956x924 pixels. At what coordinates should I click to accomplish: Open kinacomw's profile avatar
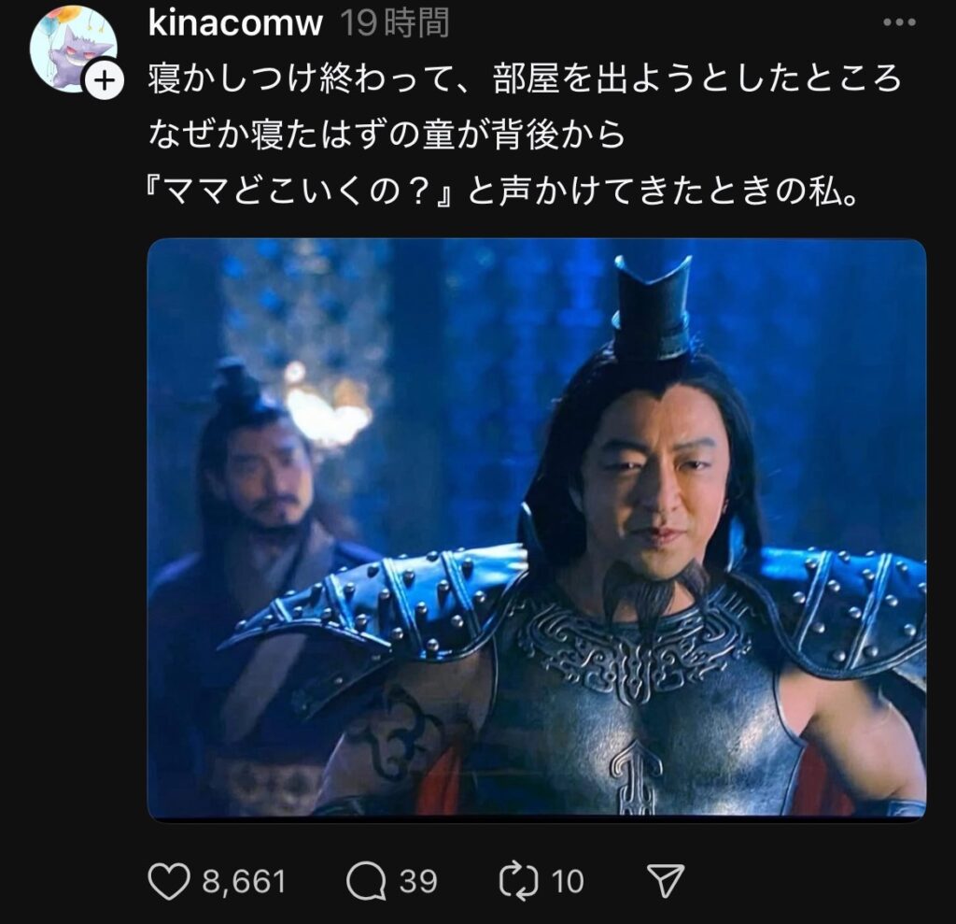pos(73,49)
